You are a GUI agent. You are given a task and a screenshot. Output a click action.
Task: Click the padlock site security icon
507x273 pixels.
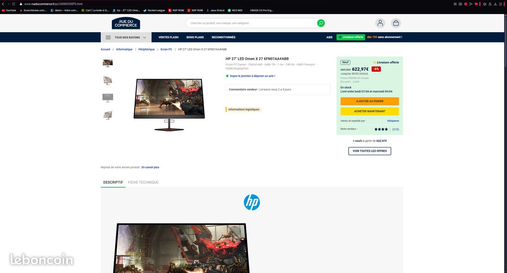pos(21,4)
